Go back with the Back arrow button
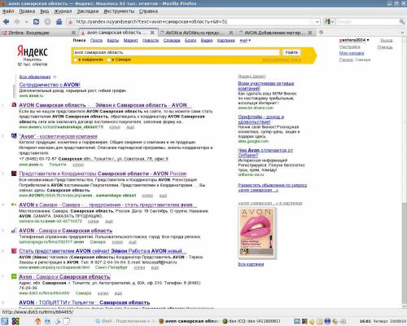407x326 pixels. pos(6,22)
